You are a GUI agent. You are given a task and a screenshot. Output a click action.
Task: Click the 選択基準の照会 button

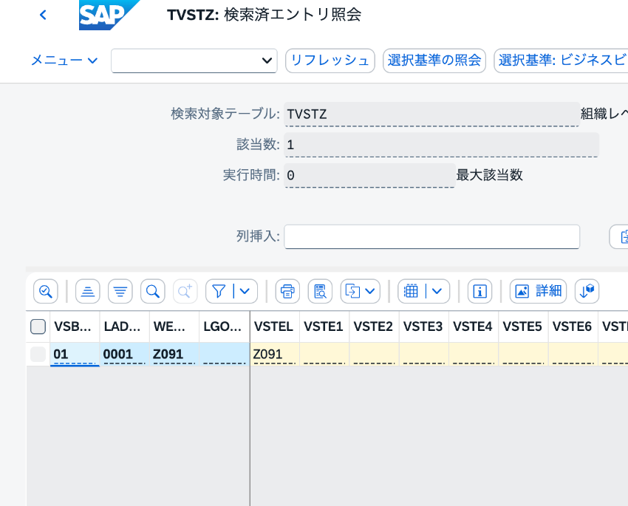point(434,61)
